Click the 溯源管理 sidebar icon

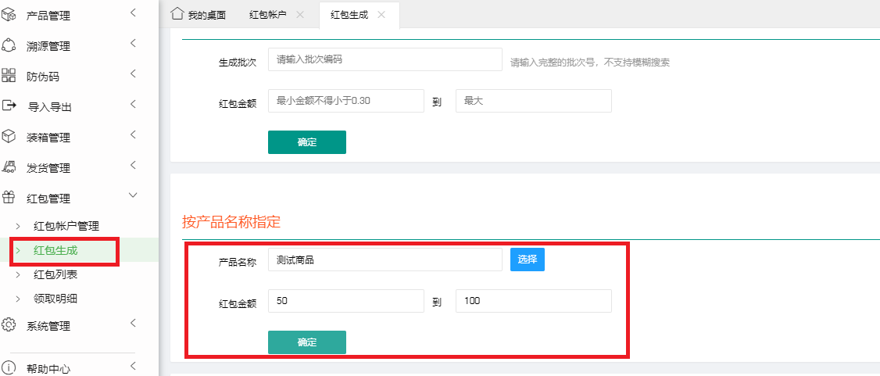[x=9, y=45]
